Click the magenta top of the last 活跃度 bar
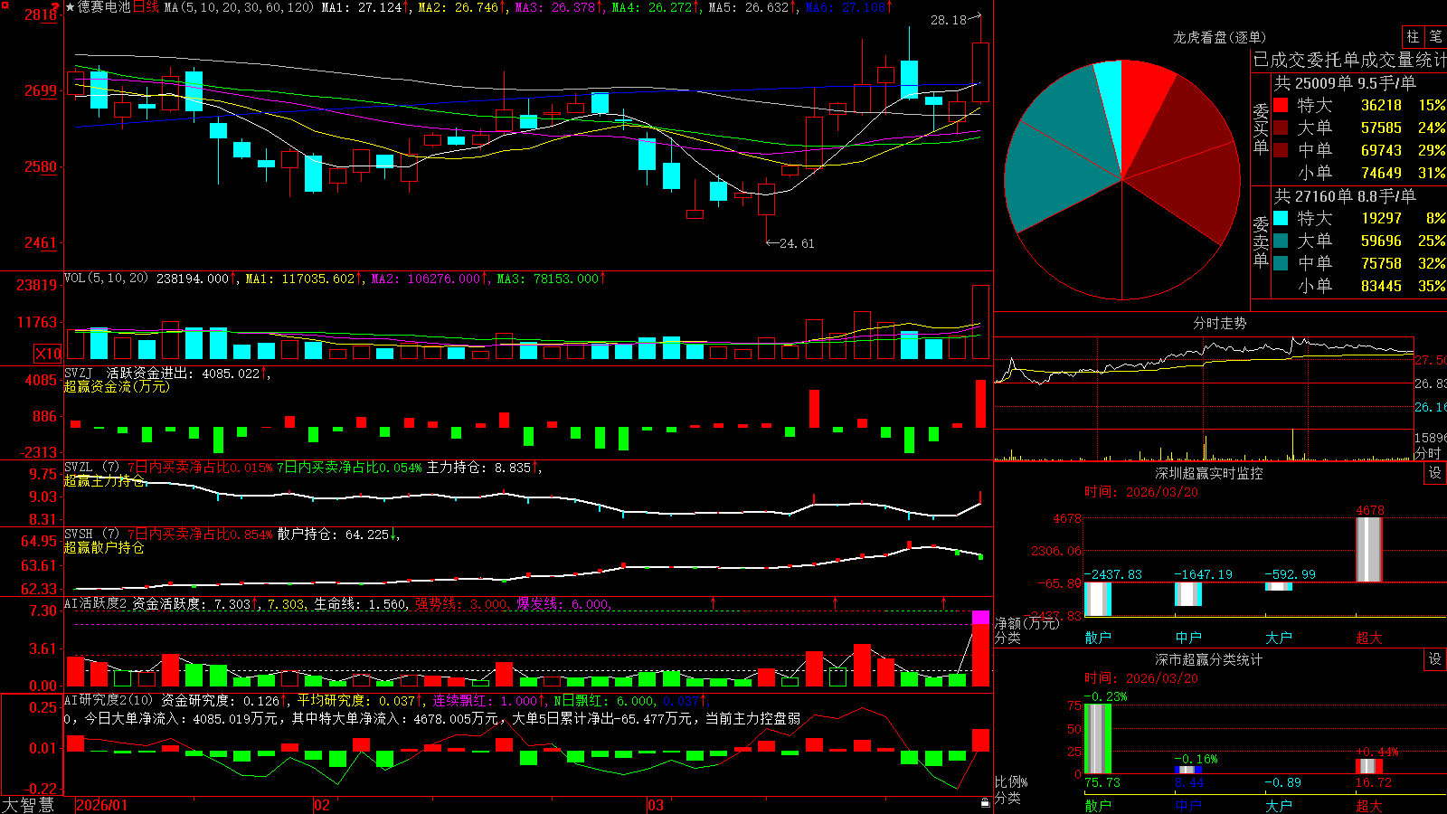1447x814 pixels. pos(980,617)
